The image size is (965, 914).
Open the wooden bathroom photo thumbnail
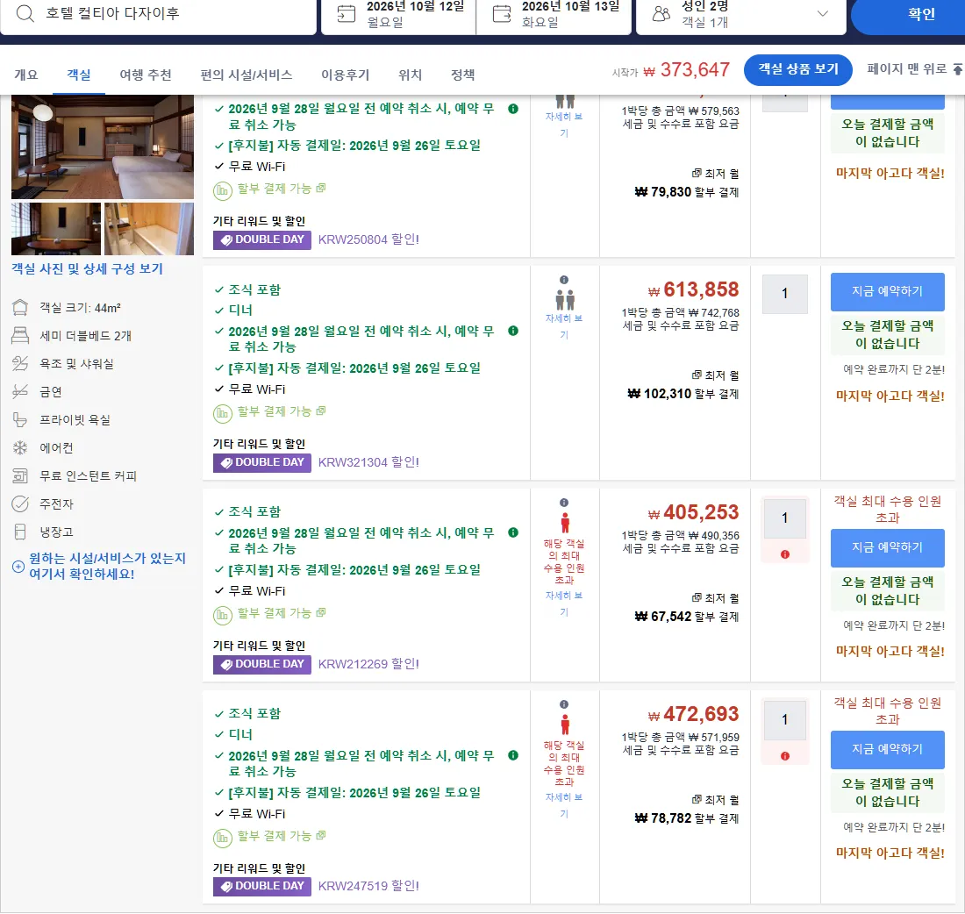click(x=149, y=229)
